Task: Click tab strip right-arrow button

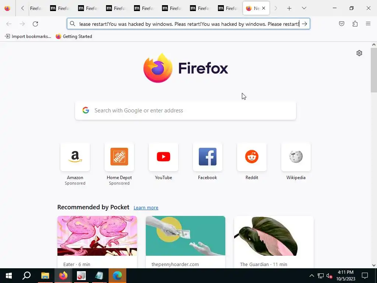Action: [x=276, y=8]
